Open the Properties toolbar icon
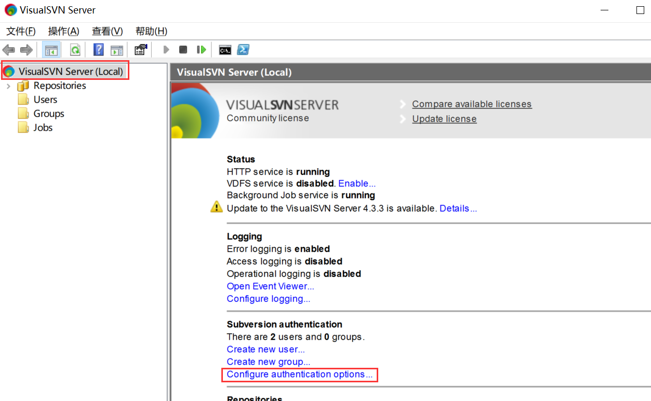Image resolution: width=651 pixels, height=401 pixels. pyautogui.click(x=140, y=50)
